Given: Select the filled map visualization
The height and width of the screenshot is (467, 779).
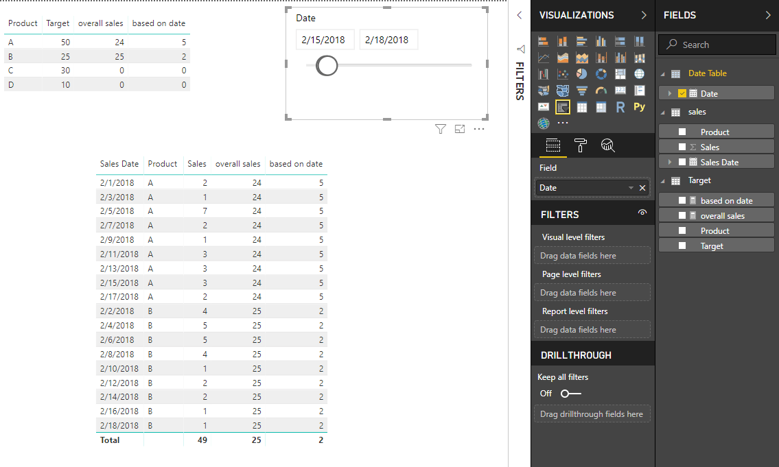Looking at the screenshot, I should (543, 91).
